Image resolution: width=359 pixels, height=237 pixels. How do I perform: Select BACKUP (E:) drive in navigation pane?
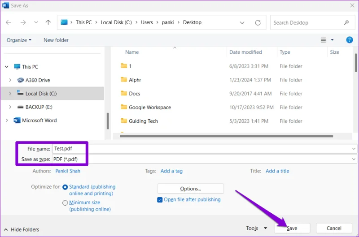39,107
